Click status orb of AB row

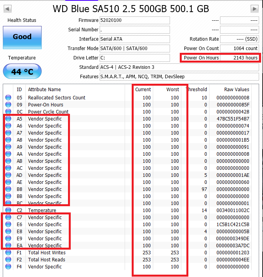[x=8, y=161]
